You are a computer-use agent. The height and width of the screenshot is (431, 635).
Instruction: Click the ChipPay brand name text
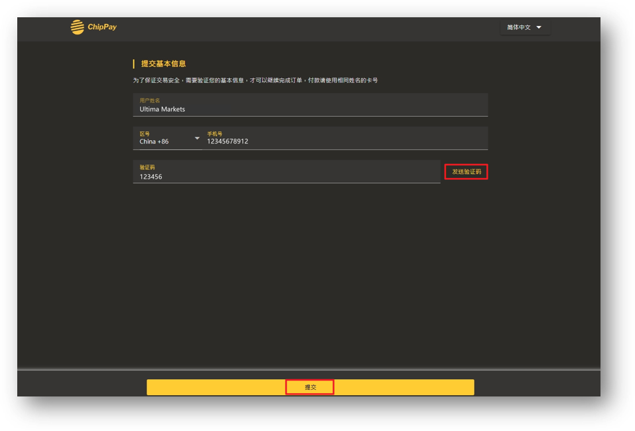click(x=102, y=27)
